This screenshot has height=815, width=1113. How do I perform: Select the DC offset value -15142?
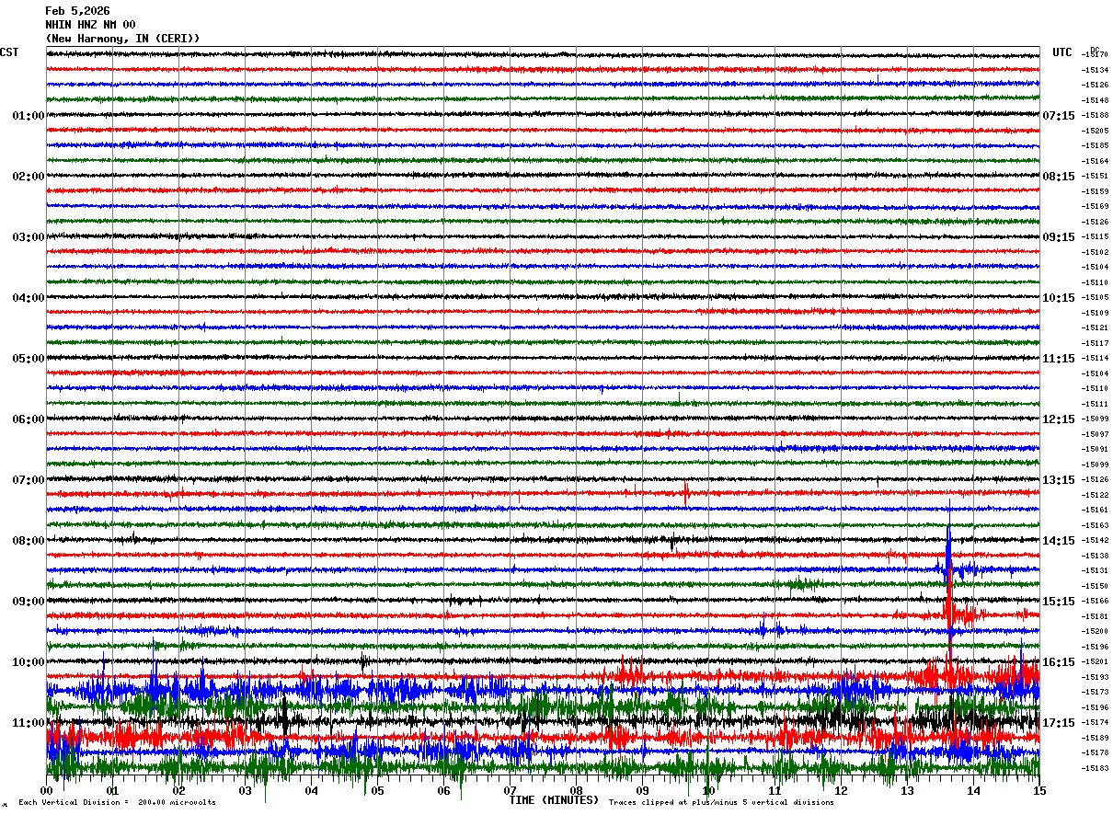click(1095, 540)
